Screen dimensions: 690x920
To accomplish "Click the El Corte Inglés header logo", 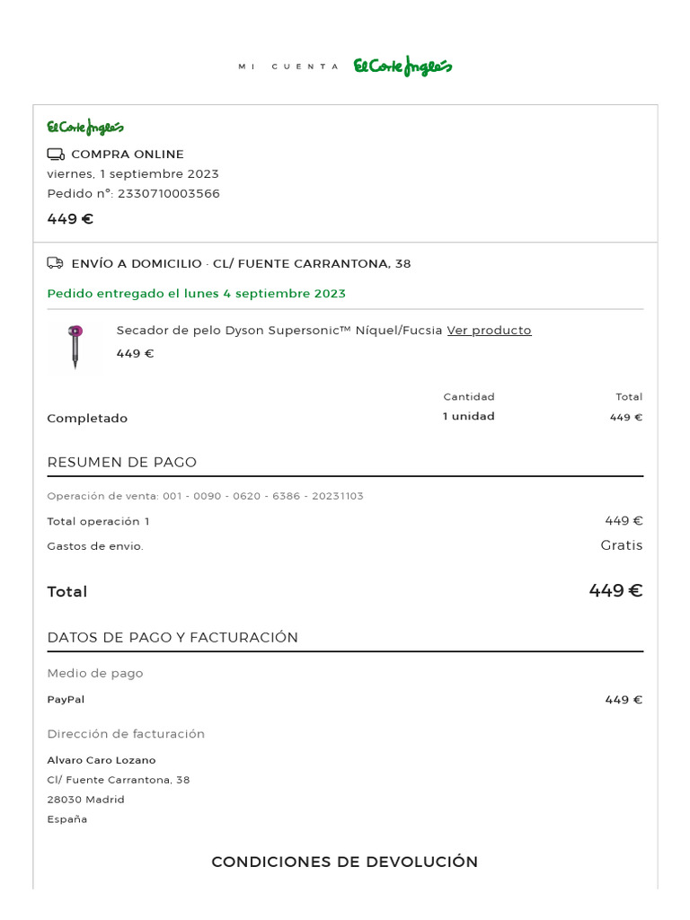I will click(x=402, y=66).
